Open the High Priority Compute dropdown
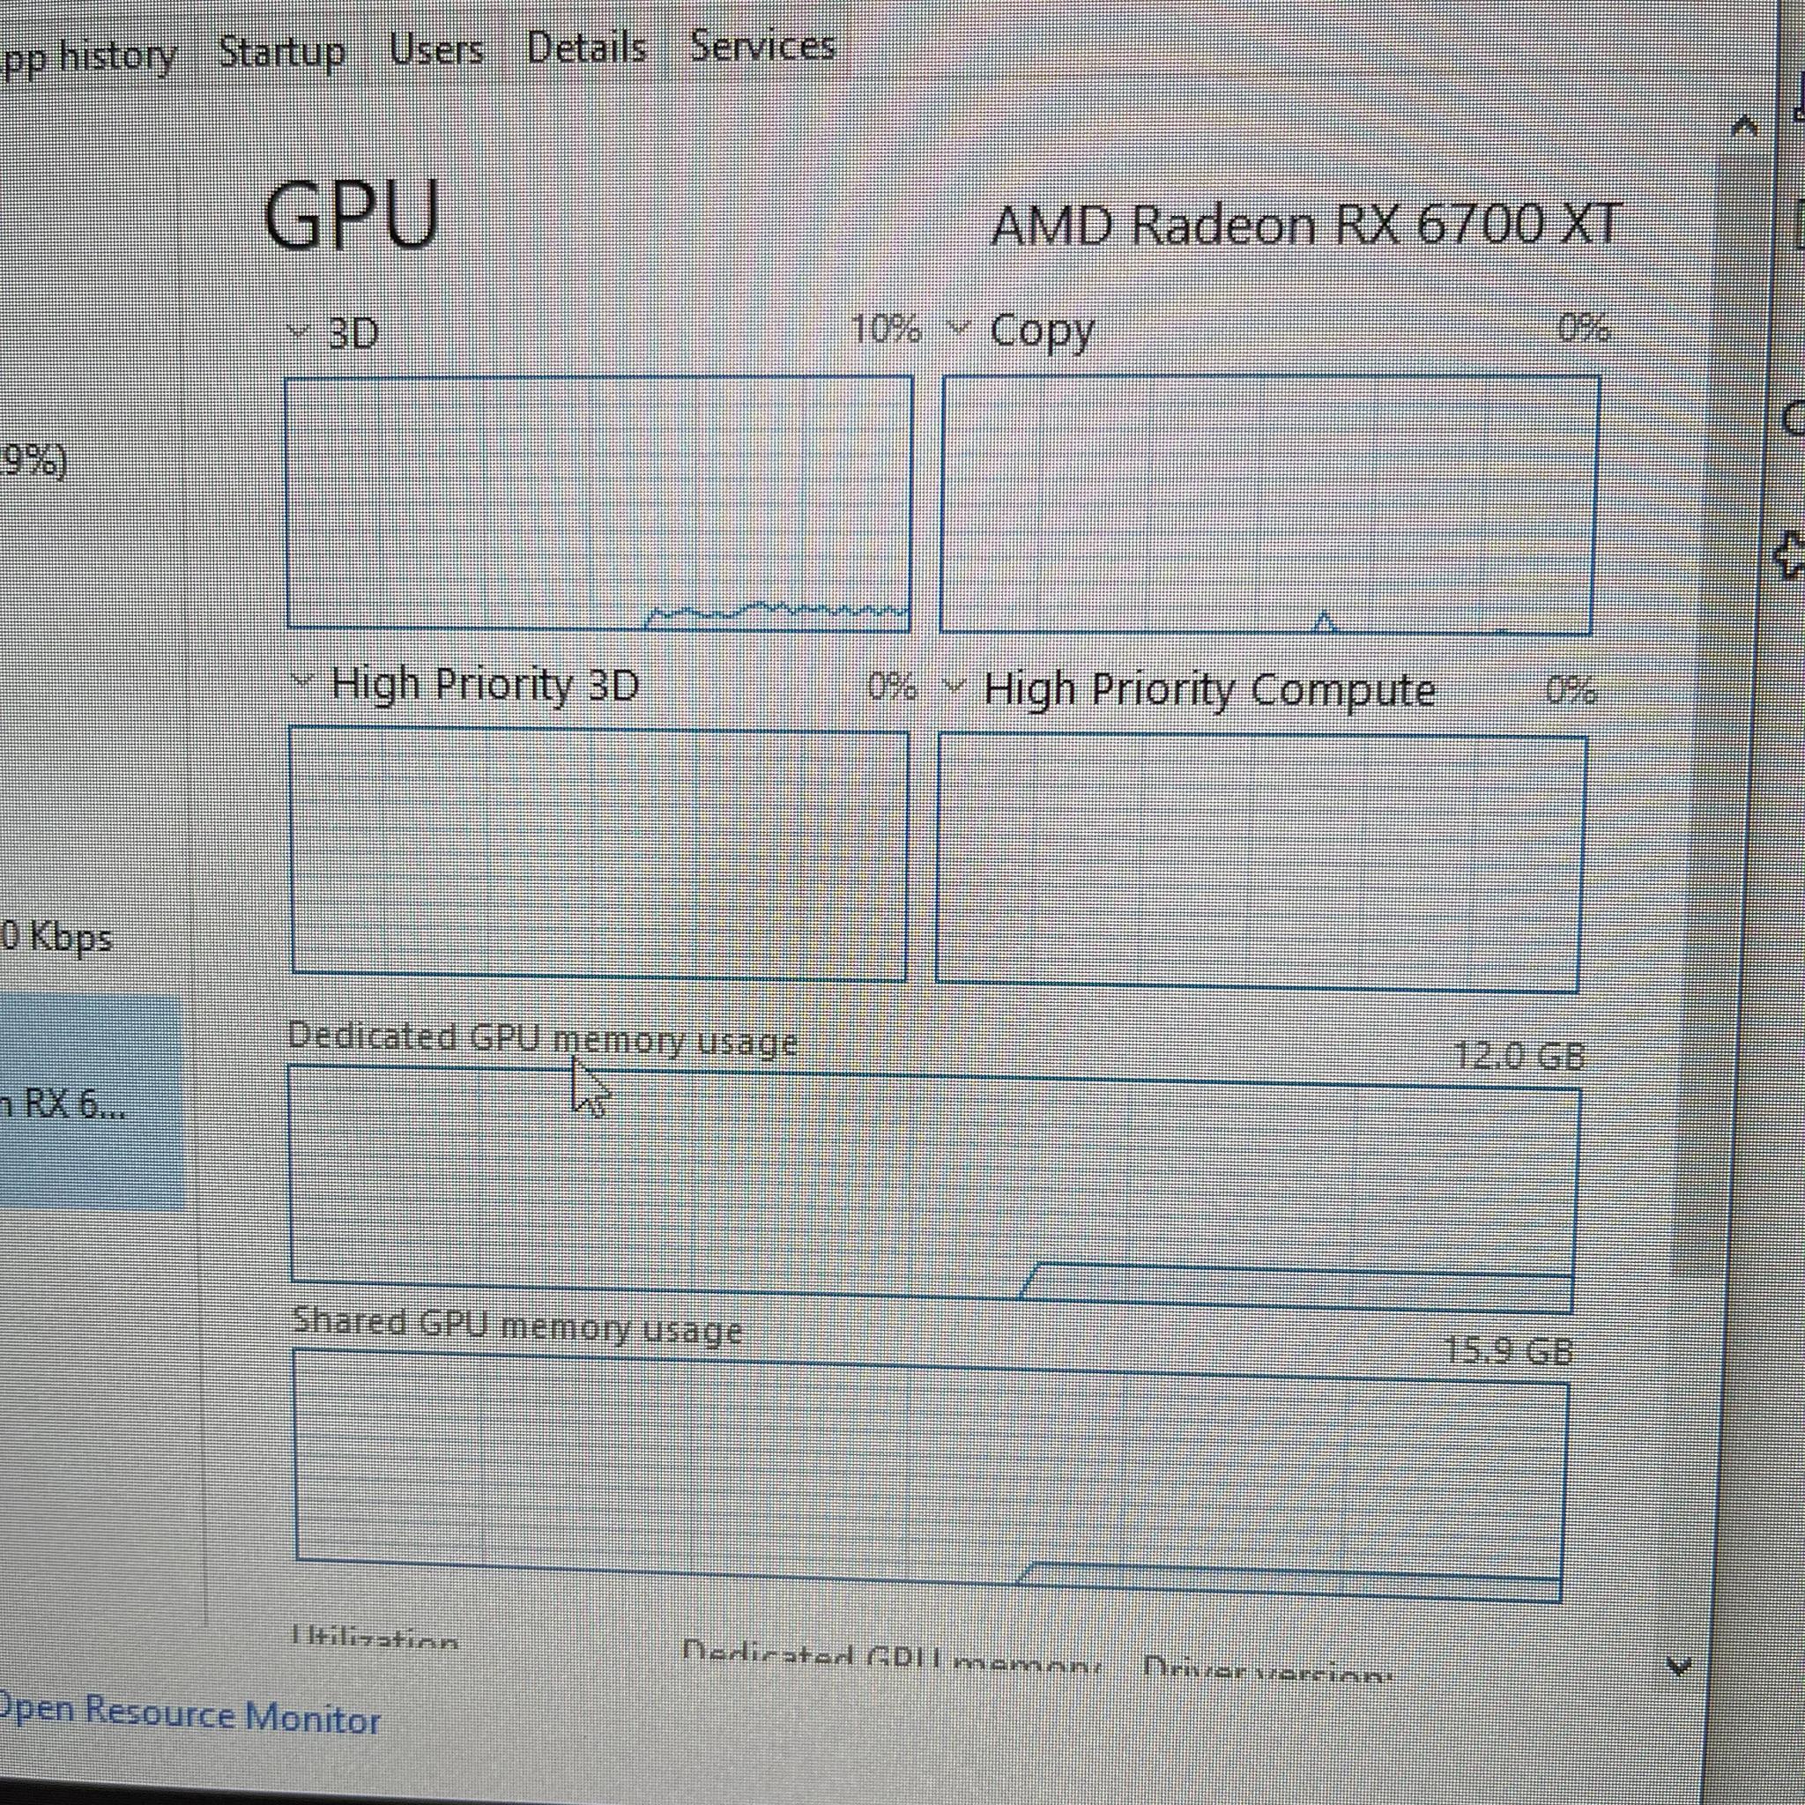 (x=954, y=685)
